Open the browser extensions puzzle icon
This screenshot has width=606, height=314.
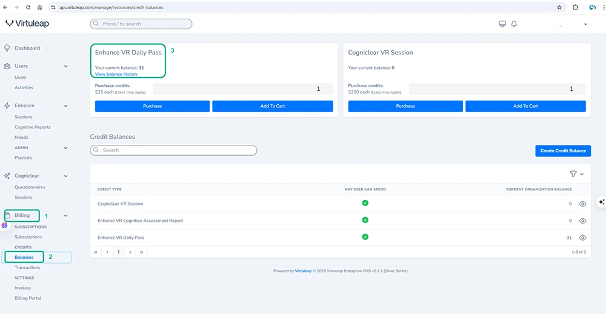click(576, 7)
